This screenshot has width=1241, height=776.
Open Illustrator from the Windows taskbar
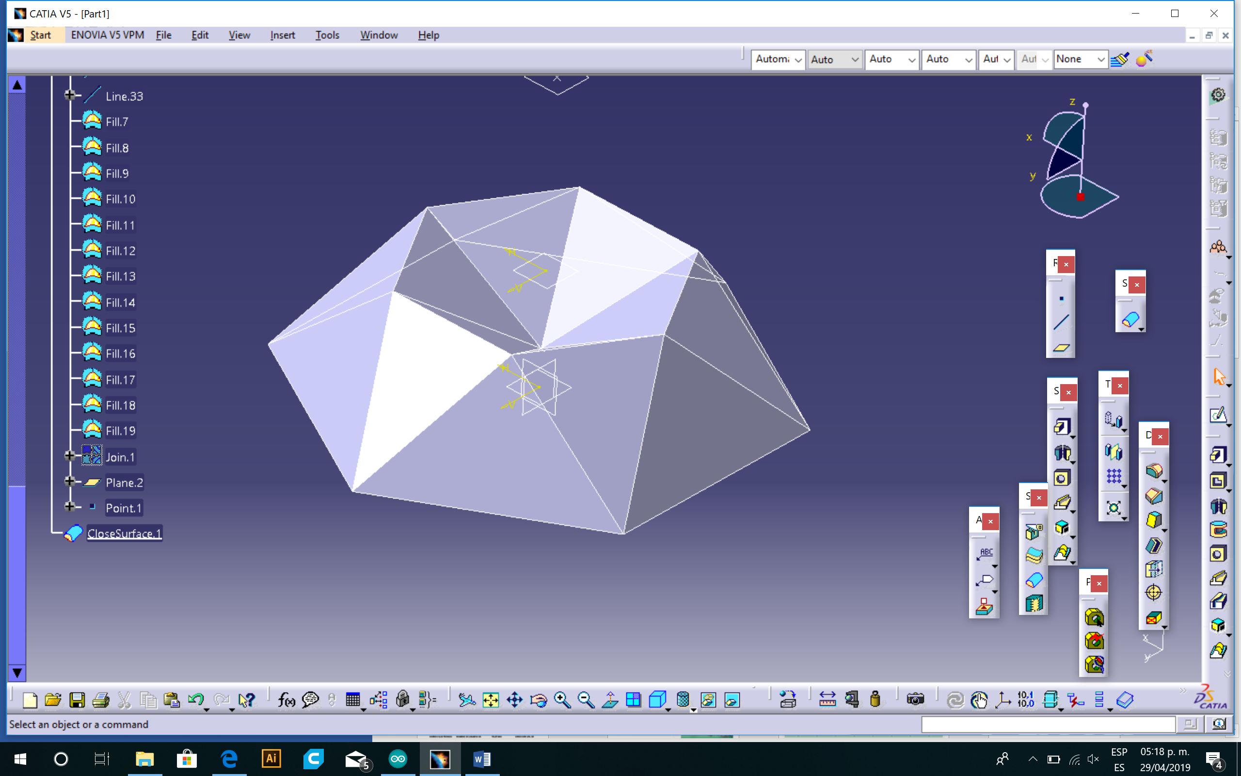[x=271, y=759]
